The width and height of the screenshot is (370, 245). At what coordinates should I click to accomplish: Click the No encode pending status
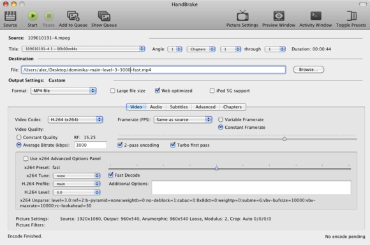(345, 236)
